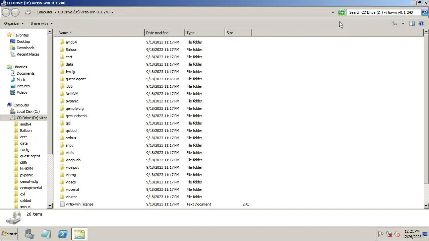Viewport: 429px width, 241px height.
Task: Click the Change your view icon
Action: pyautogui.click(x=395, y=23)
